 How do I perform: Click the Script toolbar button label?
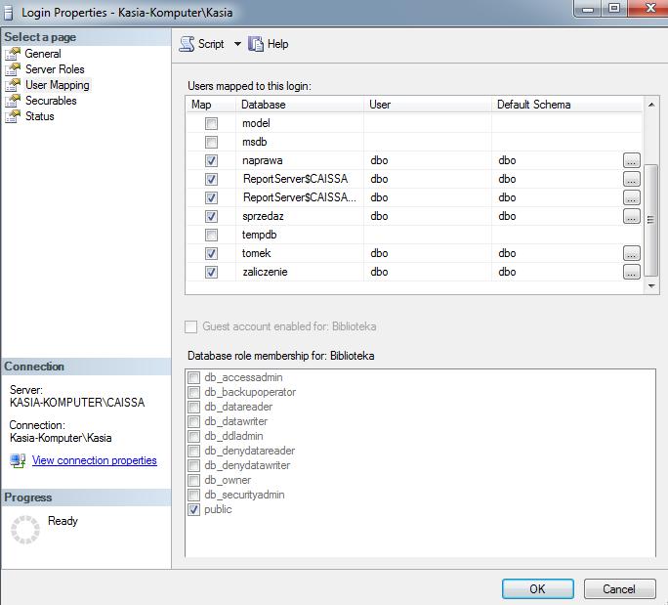click(x=211, y=44)
